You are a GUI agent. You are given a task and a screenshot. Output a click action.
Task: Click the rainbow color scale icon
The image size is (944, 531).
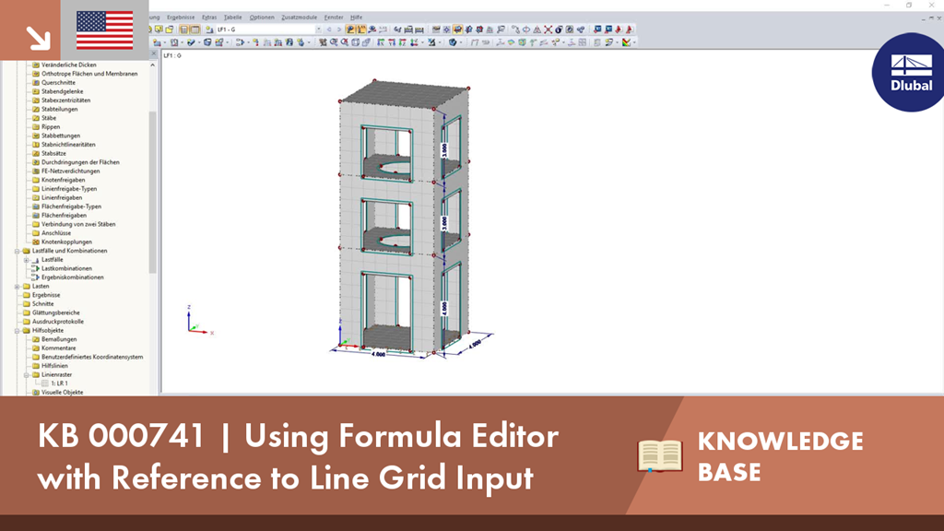[x=626, y=42]
